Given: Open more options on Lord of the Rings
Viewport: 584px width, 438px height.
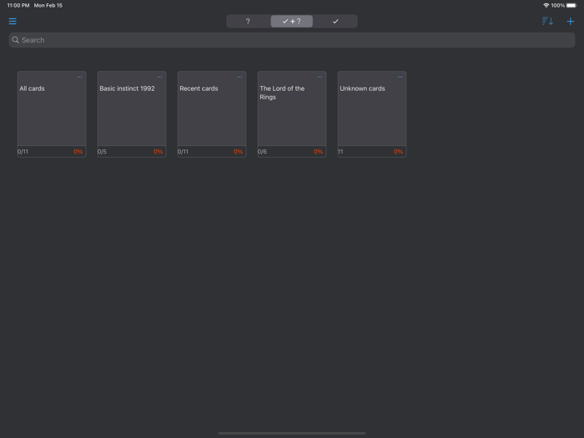Looking at the screenshot, I should pos(320,77).
